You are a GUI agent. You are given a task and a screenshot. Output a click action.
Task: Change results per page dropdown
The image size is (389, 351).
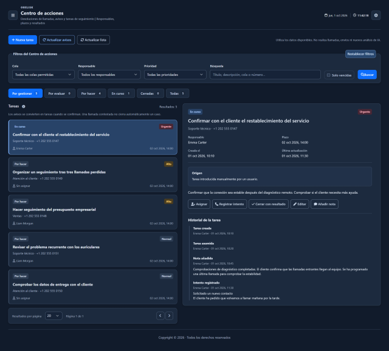pos(53,316)
